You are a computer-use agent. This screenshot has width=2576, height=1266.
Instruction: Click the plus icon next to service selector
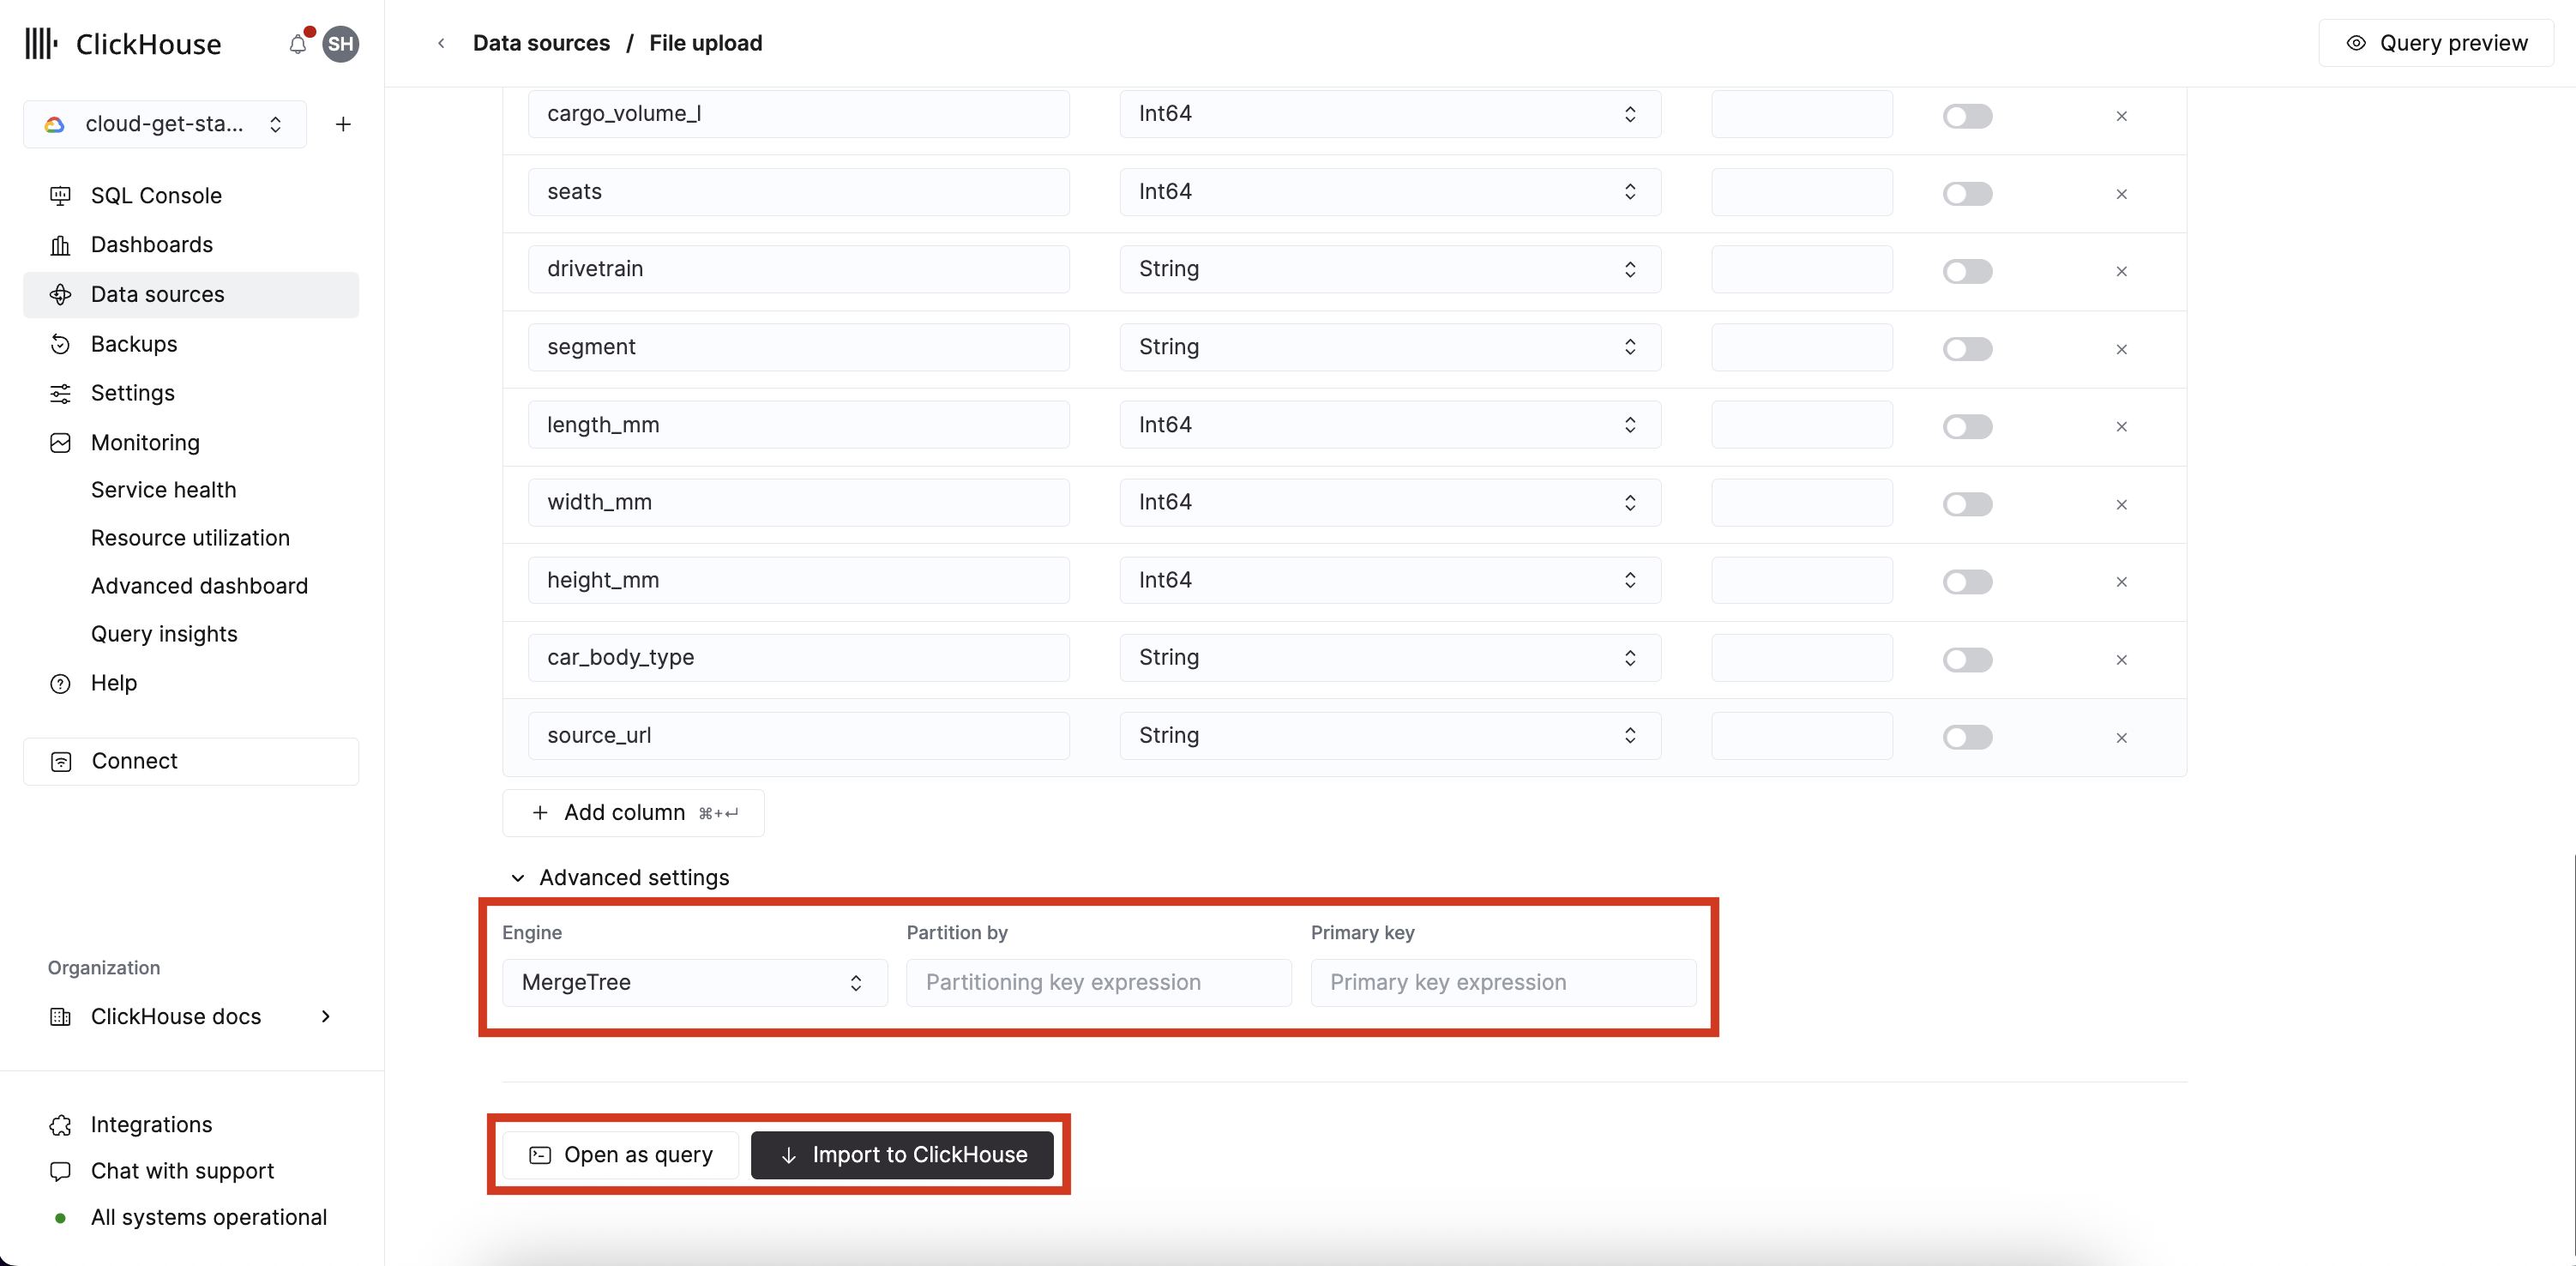coord(343,124)
